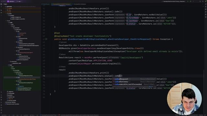Open run configuration dropdown DeveloperRestControllerV1Tests
This screenshot has height=116, width=207.
[x=174, y=1]
